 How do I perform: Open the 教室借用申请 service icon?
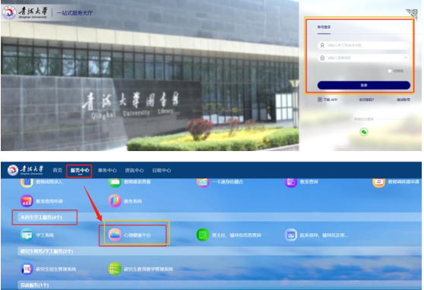(x=27, y=201)
